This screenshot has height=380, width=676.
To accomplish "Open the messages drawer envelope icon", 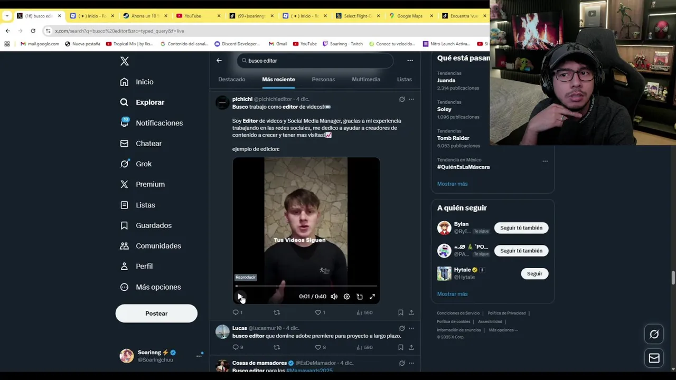I will click(x=654, y=358).
